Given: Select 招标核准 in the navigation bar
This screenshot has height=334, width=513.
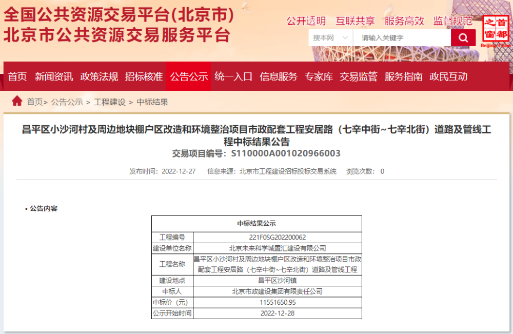Looking at the screenshot, I should (144, 76).
